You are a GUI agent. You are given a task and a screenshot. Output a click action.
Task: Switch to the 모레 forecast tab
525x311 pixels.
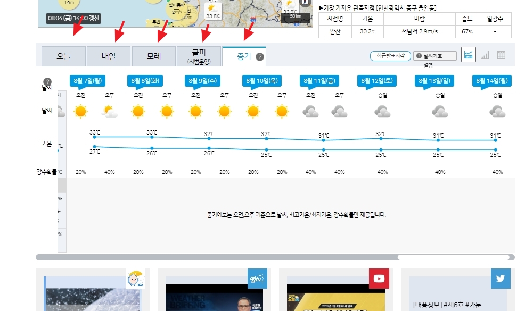click(153, 56)
